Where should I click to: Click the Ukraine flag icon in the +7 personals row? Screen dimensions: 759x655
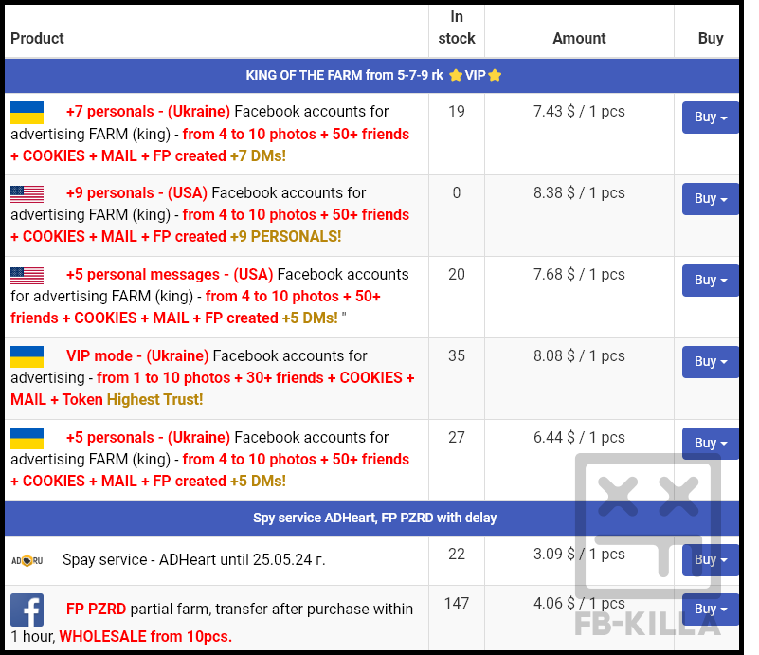click(x=27, y=113)
